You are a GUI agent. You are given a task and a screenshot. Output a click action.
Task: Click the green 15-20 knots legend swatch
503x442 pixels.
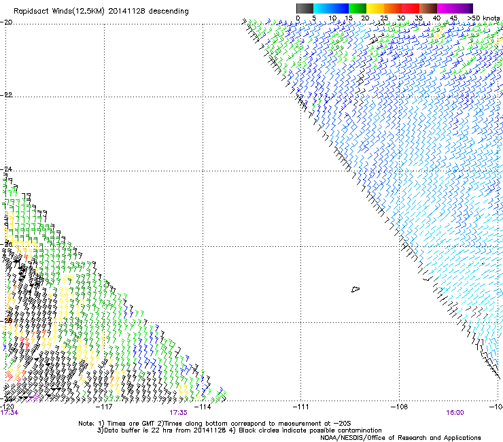coord(358,8)
